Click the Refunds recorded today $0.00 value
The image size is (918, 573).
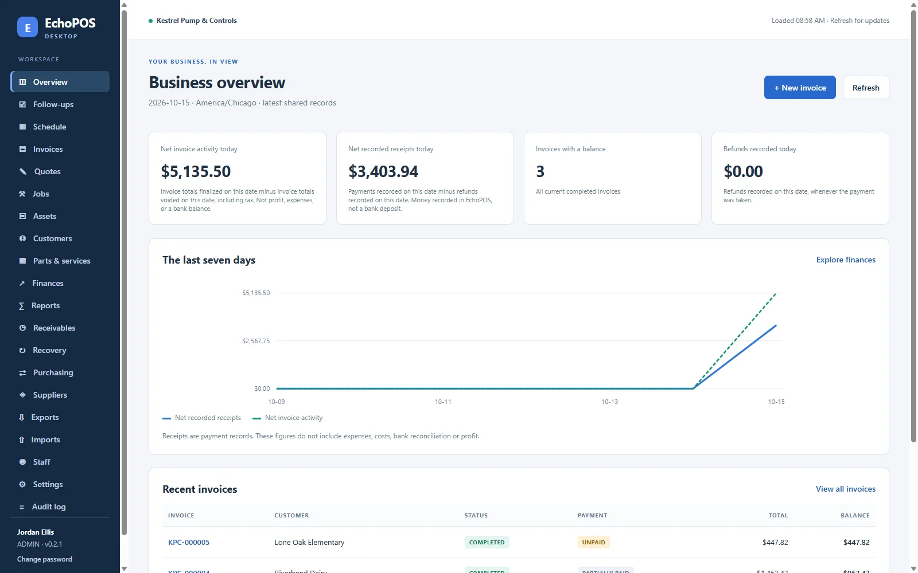click(743, 171)
